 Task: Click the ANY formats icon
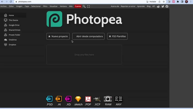[119, 99]
